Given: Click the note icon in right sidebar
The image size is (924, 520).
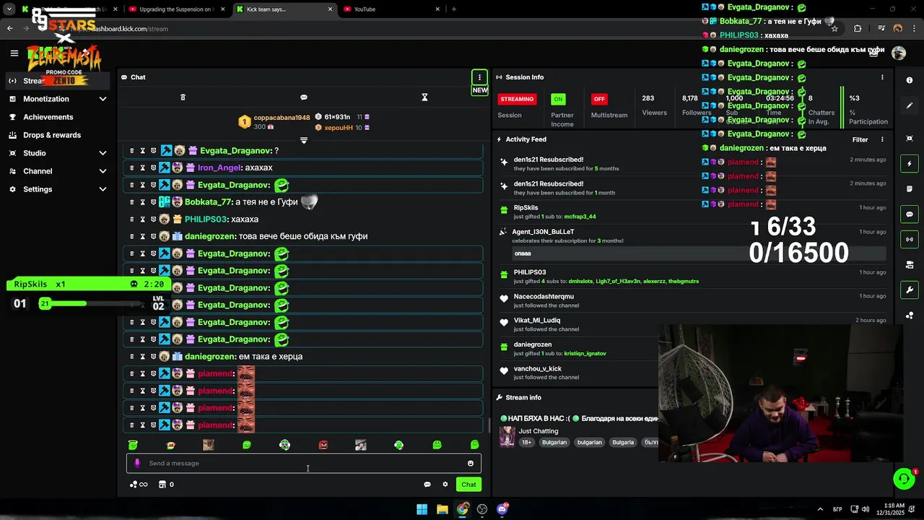Looking at the screenshot, I should click(910, 189).
